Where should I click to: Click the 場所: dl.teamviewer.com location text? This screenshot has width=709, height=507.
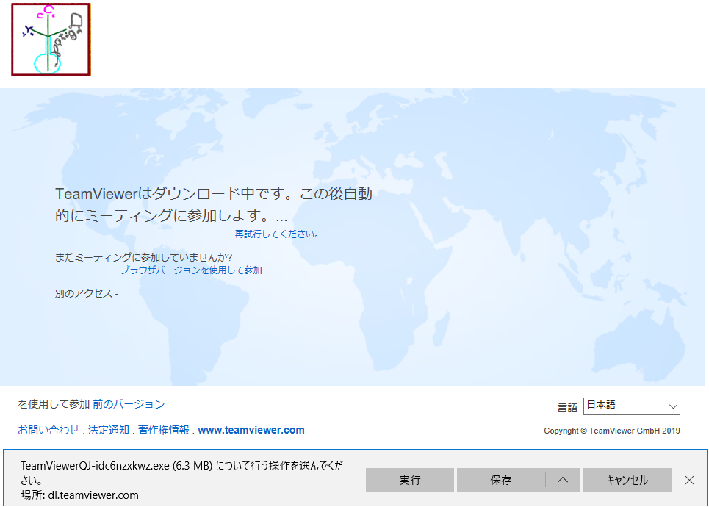pyautogui.click(x=79, y=495)
